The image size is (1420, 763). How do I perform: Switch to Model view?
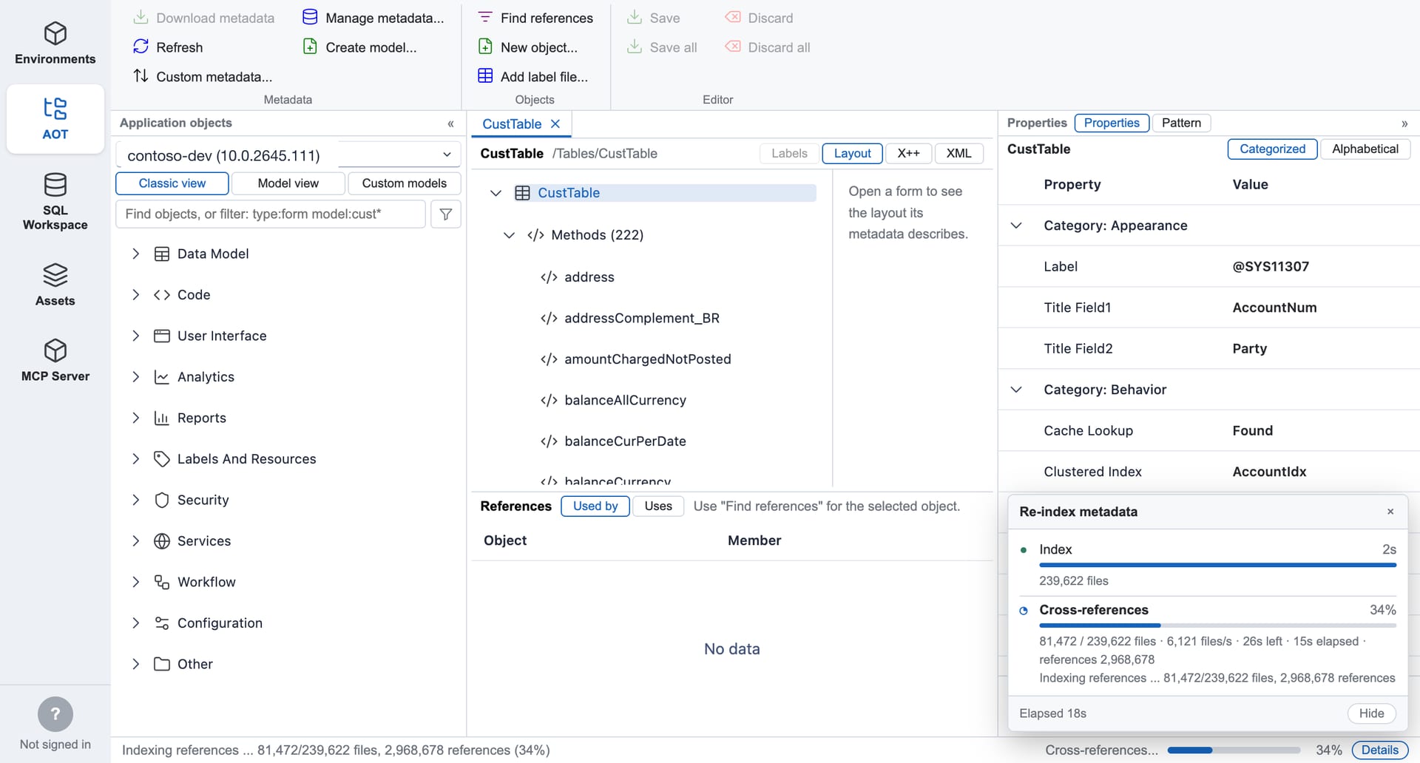click(288, 183)
